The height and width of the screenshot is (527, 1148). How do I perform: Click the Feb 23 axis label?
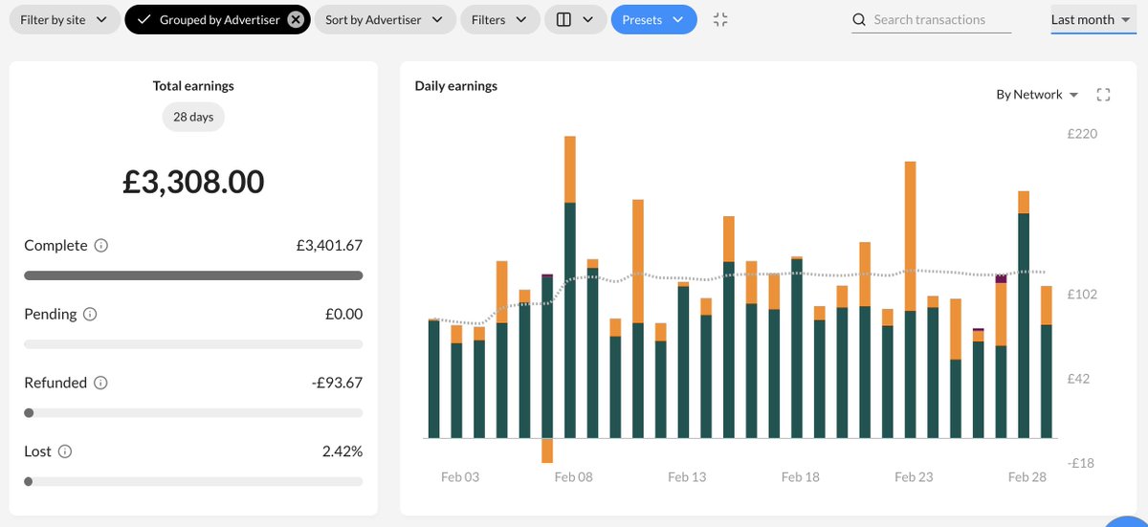click(x=914, y=477)
